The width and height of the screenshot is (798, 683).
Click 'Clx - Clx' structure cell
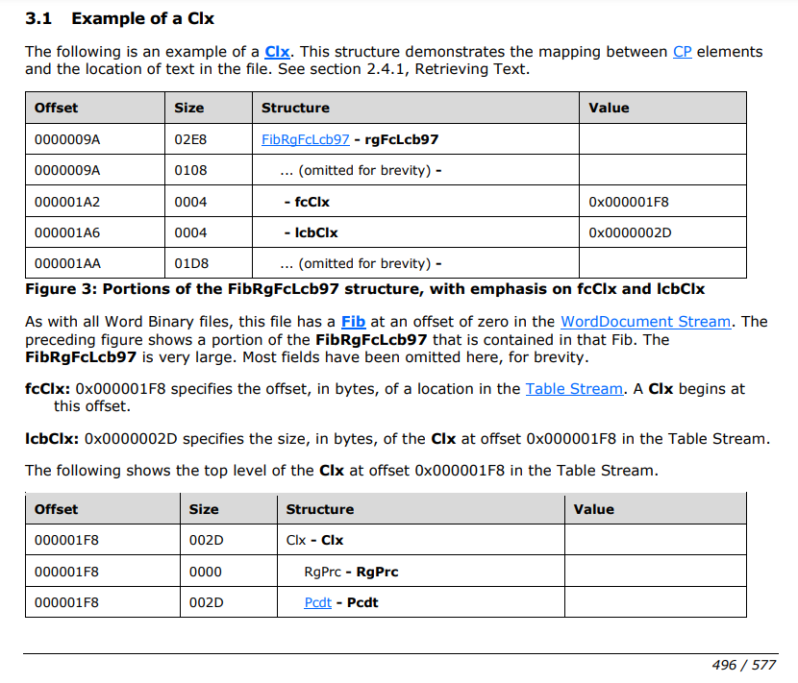[421, 540]
